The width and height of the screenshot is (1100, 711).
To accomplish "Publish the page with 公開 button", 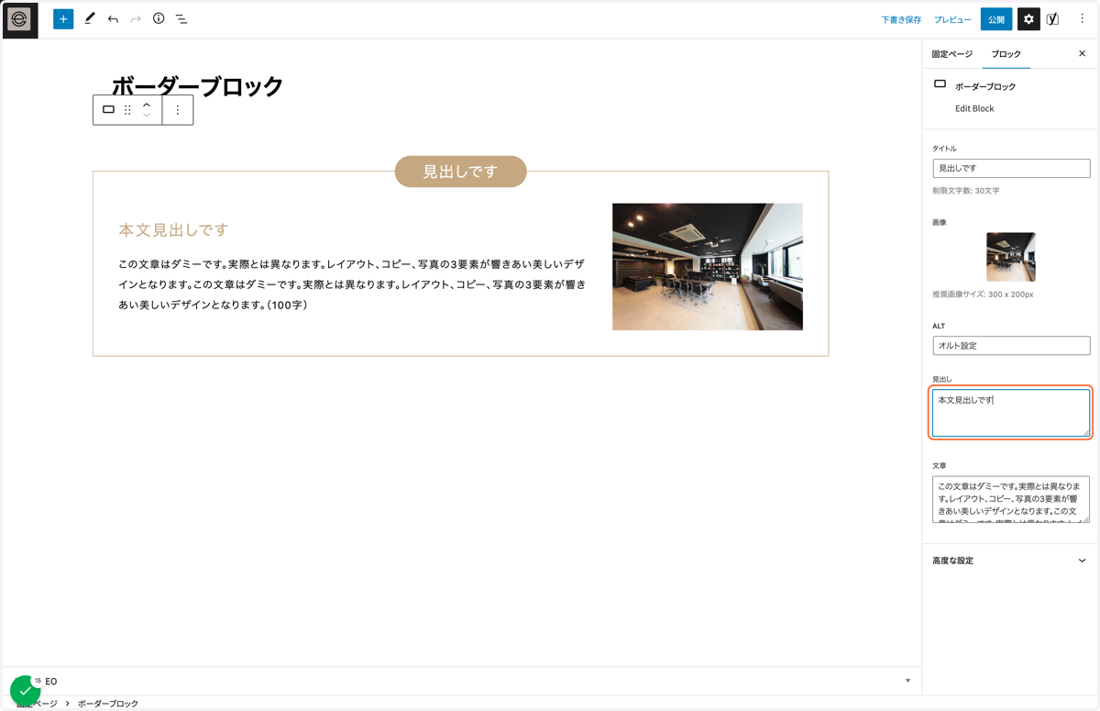I will 996,19.
